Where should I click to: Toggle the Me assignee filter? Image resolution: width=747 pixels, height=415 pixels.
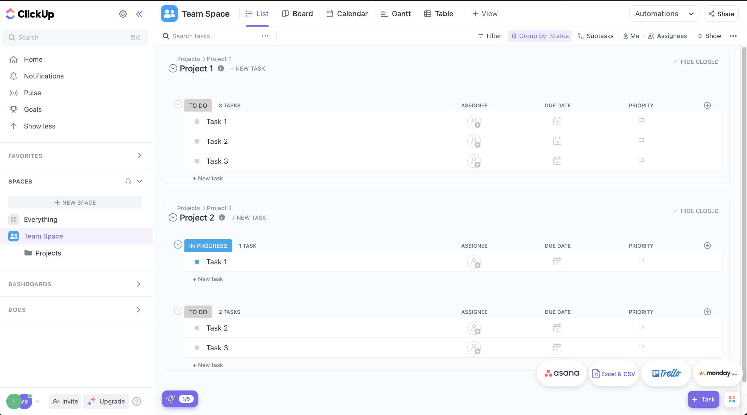[x=631, y=36]
